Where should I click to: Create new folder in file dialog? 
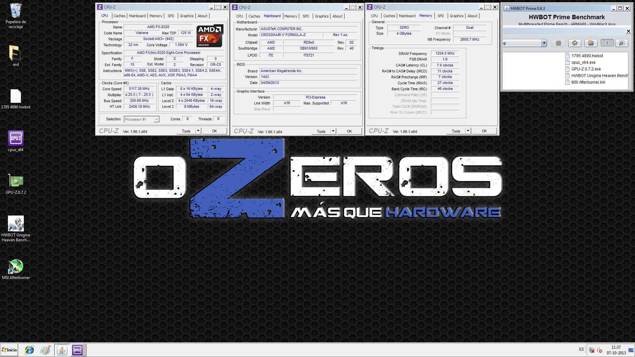tap(591, 43)
